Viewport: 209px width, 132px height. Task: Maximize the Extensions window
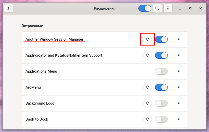point(190,8)
